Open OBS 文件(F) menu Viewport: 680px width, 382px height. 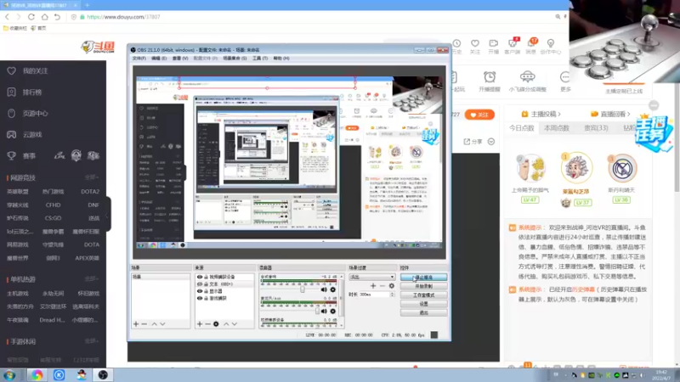tap(139, 58)
